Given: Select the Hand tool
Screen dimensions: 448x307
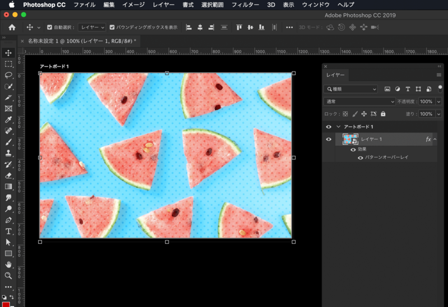Looking at the screenshot, I should click(8, 264).
